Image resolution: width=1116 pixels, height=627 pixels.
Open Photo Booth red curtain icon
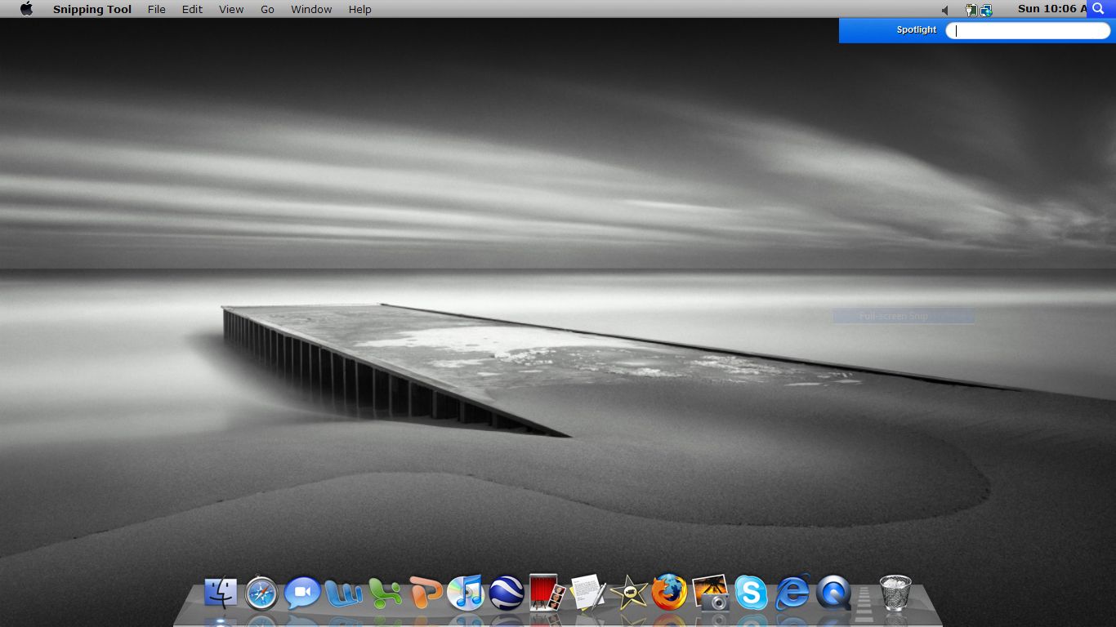tap(547, 592)
